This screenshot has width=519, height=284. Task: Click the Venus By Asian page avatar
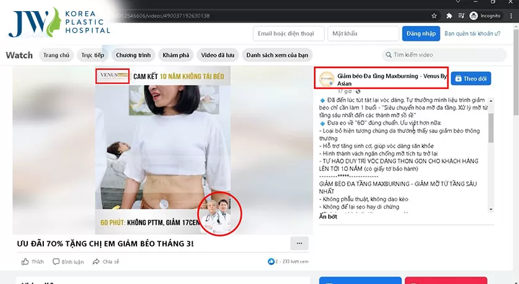326,80
